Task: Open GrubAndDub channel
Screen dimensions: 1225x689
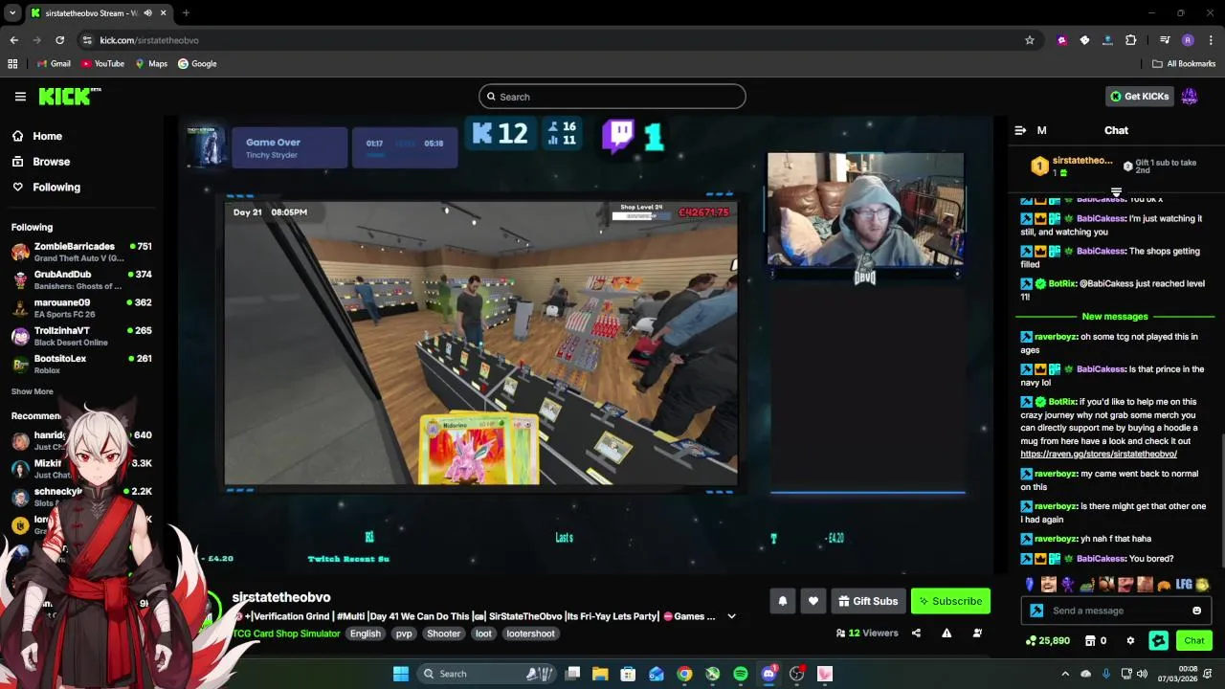Action: click(81, 280)
